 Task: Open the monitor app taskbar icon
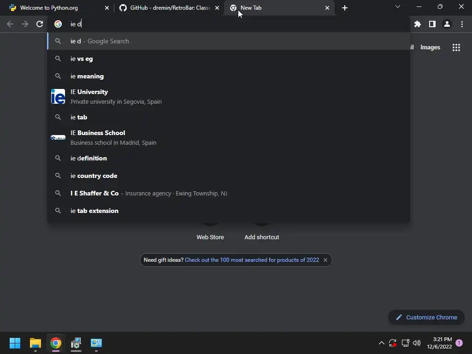click(x=96, y=343)
